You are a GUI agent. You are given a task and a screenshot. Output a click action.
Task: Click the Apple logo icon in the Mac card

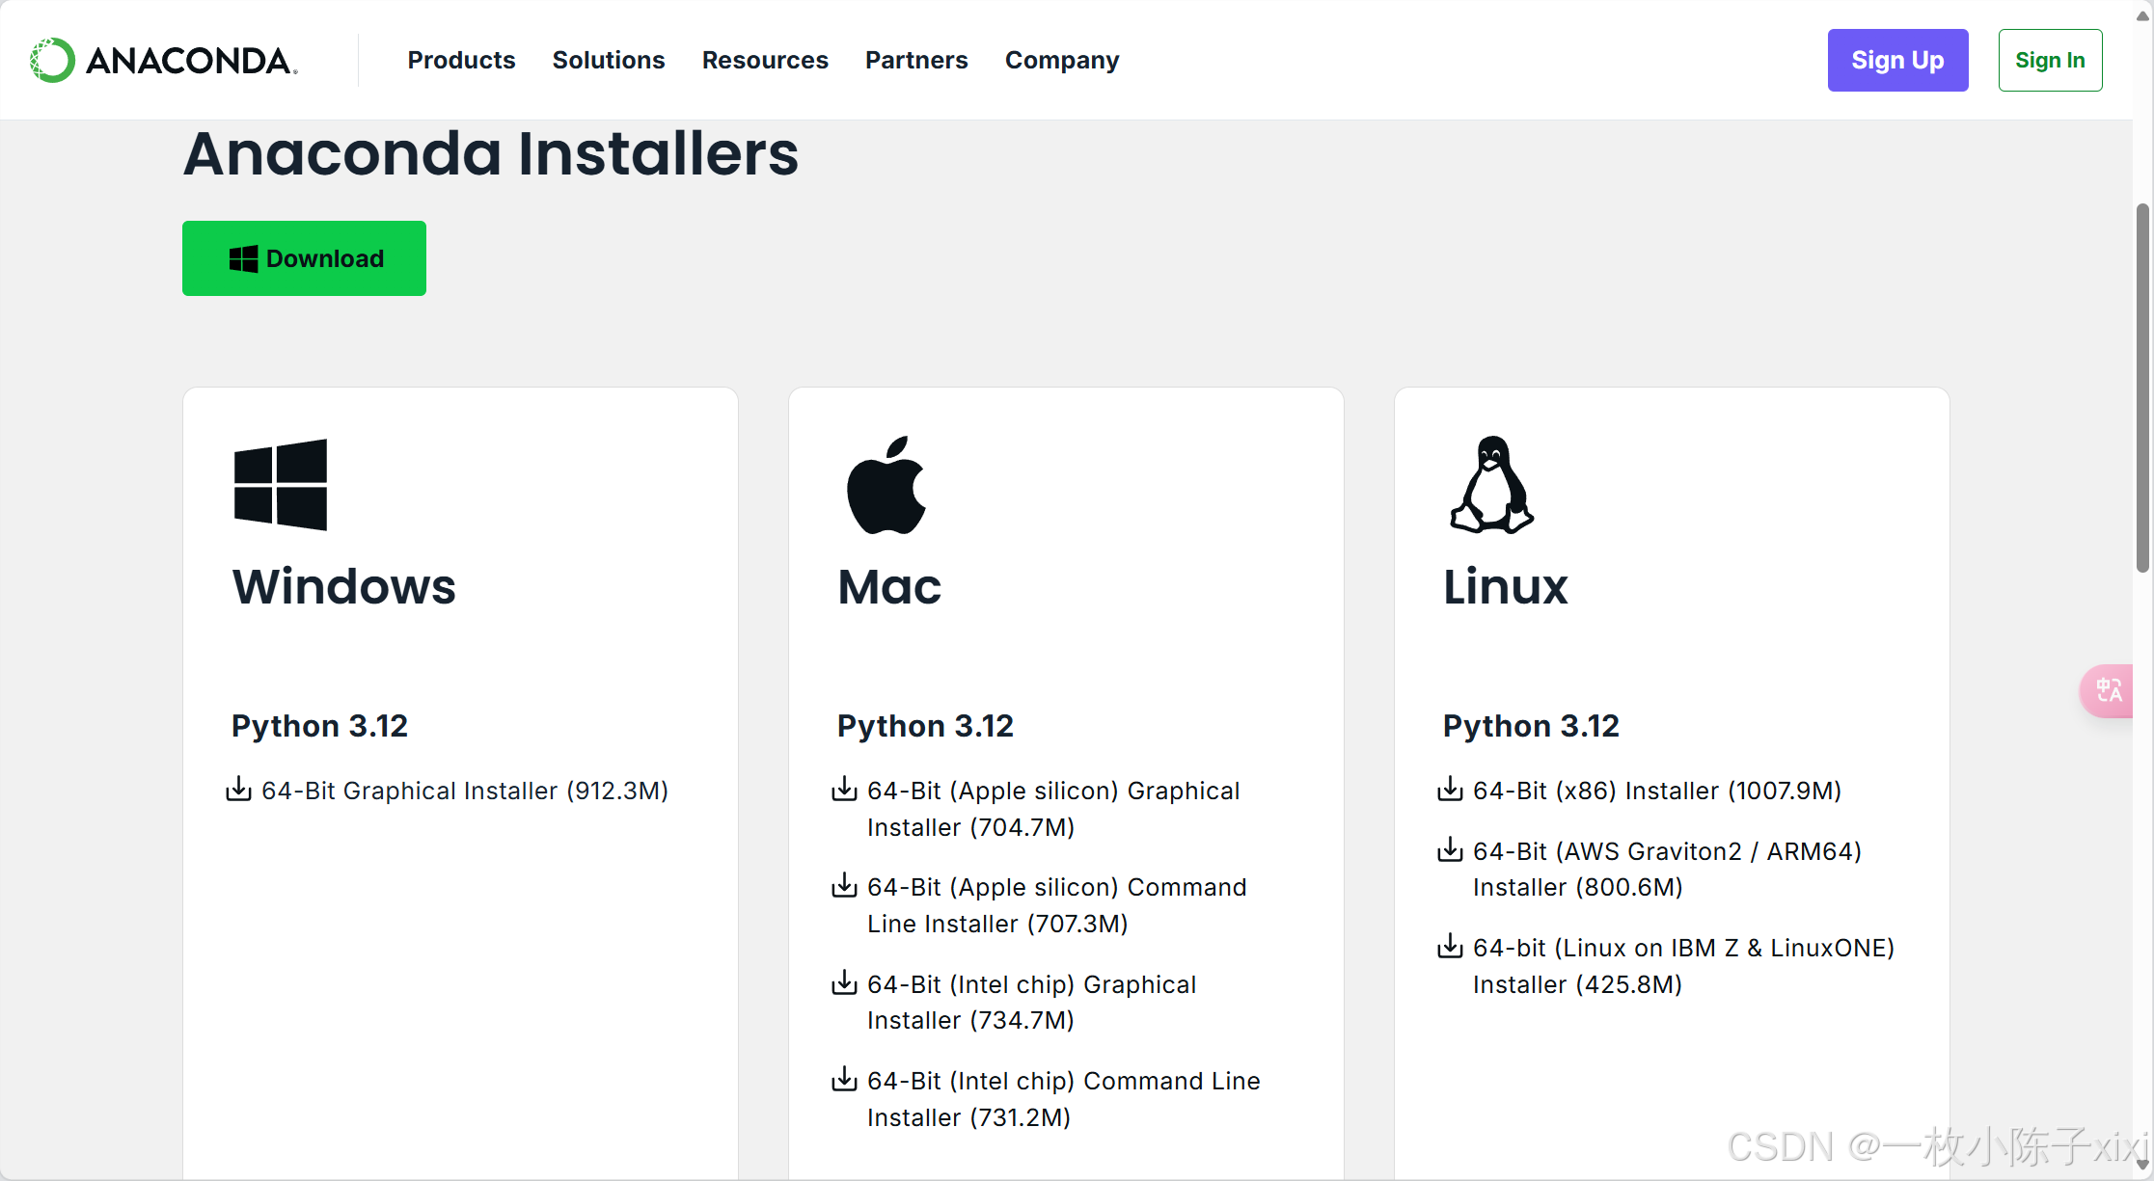click(x=886, y=485)
